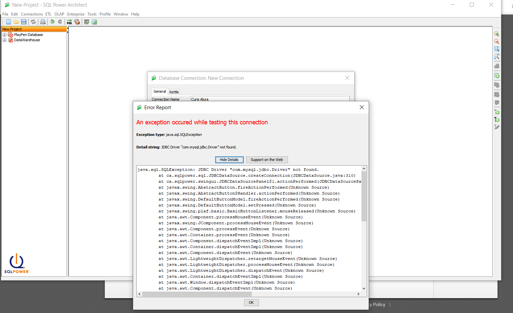
Task: Open the Connections menu
Action: pos(32,14)
